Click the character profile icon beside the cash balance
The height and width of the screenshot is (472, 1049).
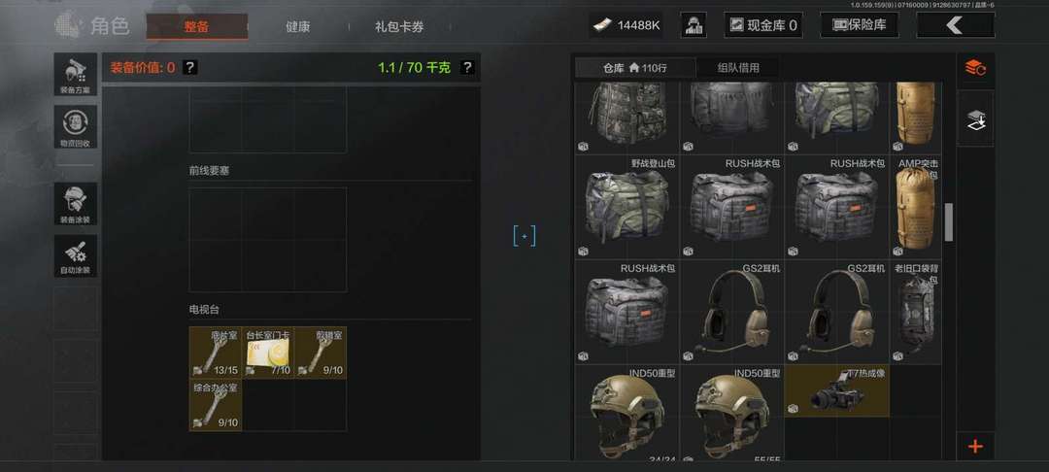point(694,25)
